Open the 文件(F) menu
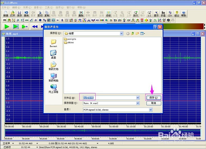The image size is (206, 149). click(5, 7)
